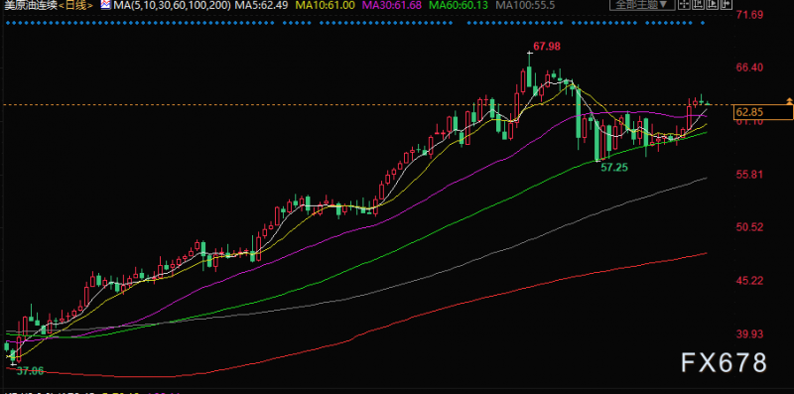
Task: Click the play-range replay icon
Action: click(712, 4)
